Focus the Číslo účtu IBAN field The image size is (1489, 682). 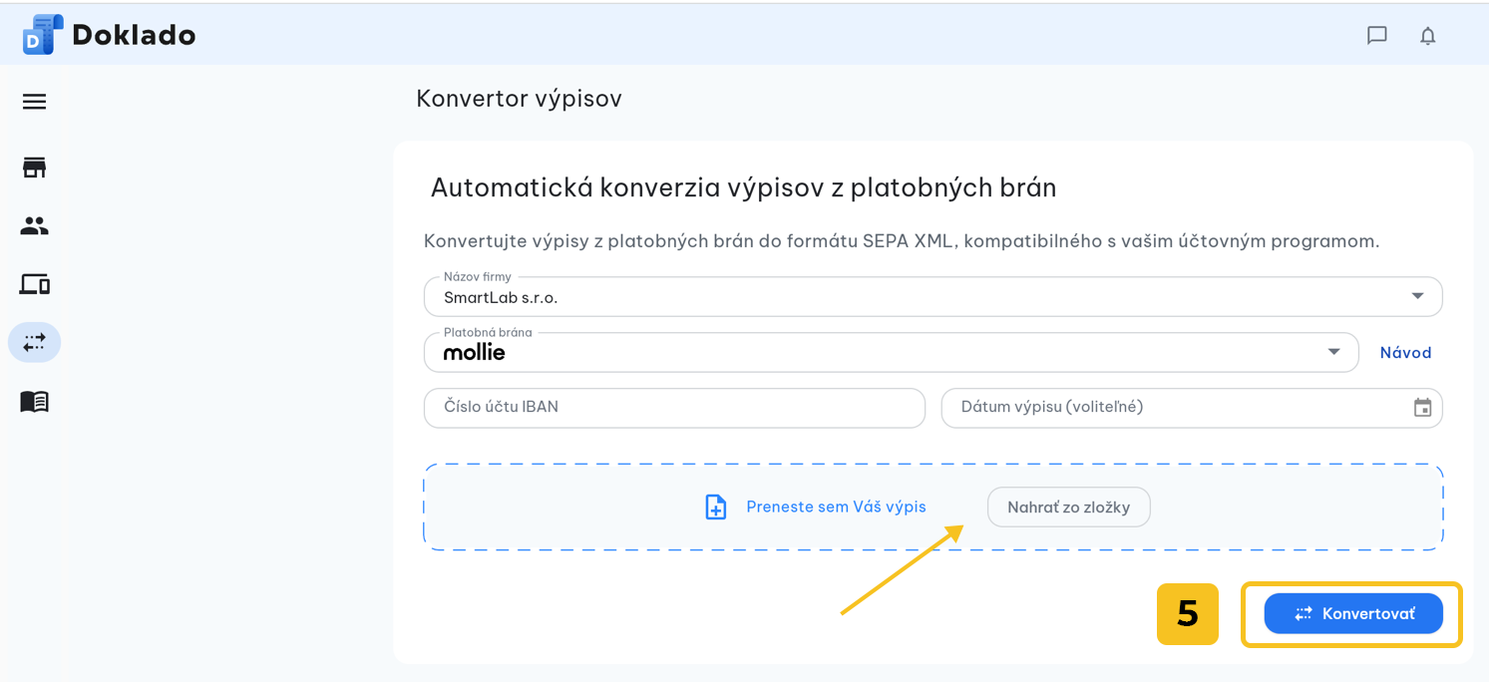(x=674, y=408)
